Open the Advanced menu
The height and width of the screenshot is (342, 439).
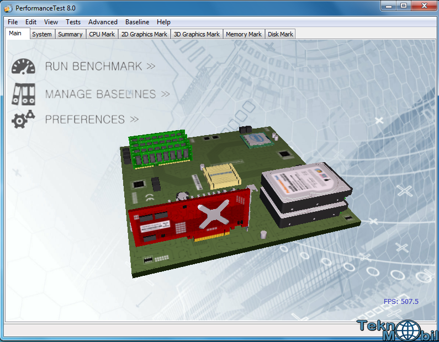click(x=103, y=22)
